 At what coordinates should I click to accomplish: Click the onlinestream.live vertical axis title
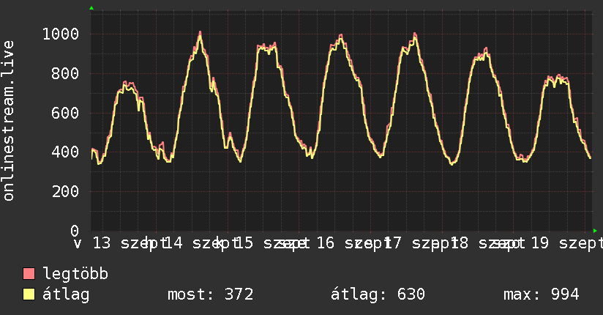point(8,121)
